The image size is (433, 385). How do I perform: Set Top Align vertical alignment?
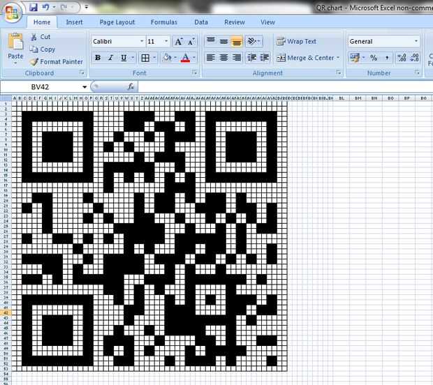coord(211,41)
